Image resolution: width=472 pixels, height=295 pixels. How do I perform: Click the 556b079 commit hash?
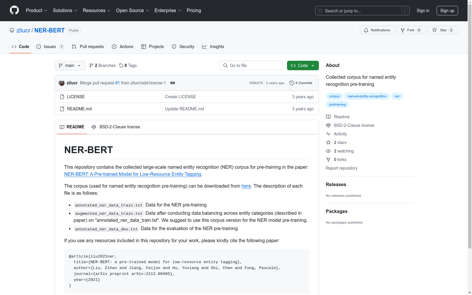256,83
